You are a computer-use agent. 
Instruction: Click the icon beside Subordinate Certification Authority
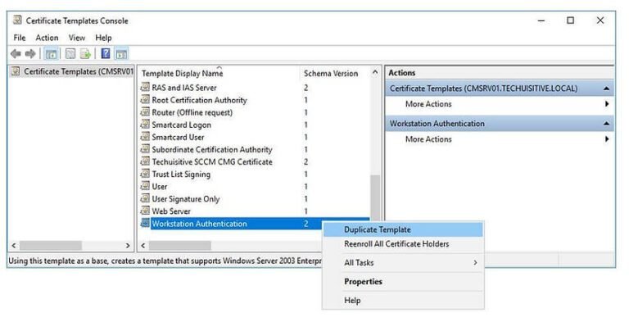point(145,149)
